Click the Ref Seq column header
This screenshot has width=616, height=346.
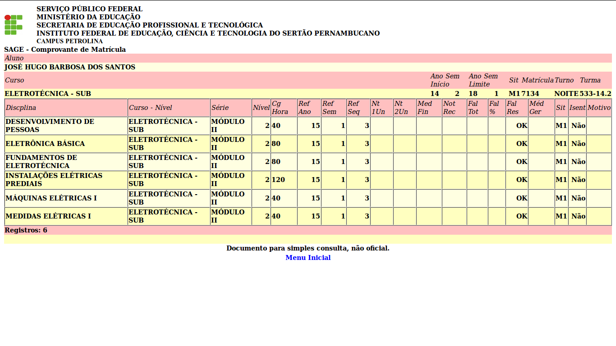(358, 108)
